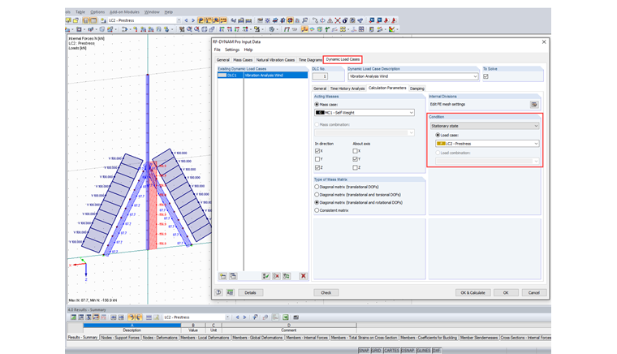The height and width of the screenshot is (354, 617).
Task: Select Consistent matrix radio option
Action: (317, 210)
